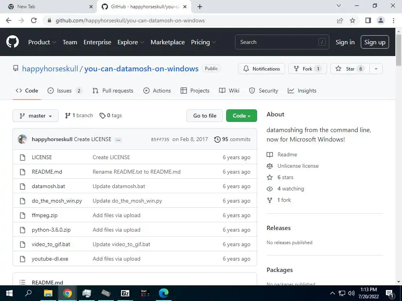Star the repository button
Viewport: 402px width, 301px height.
pos(350,69)
